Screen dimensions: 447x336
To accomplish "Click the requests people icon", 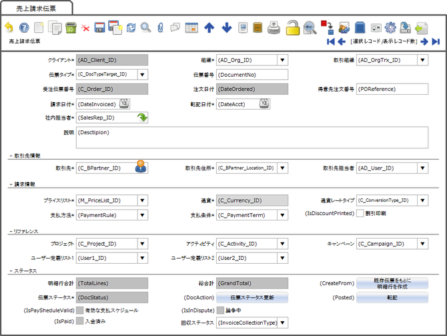I will (344, 27).
